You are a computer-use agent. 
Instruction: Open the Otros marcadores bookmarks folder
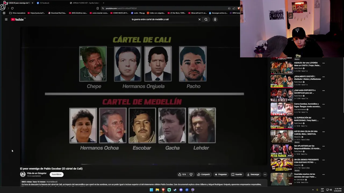point(17,13)
